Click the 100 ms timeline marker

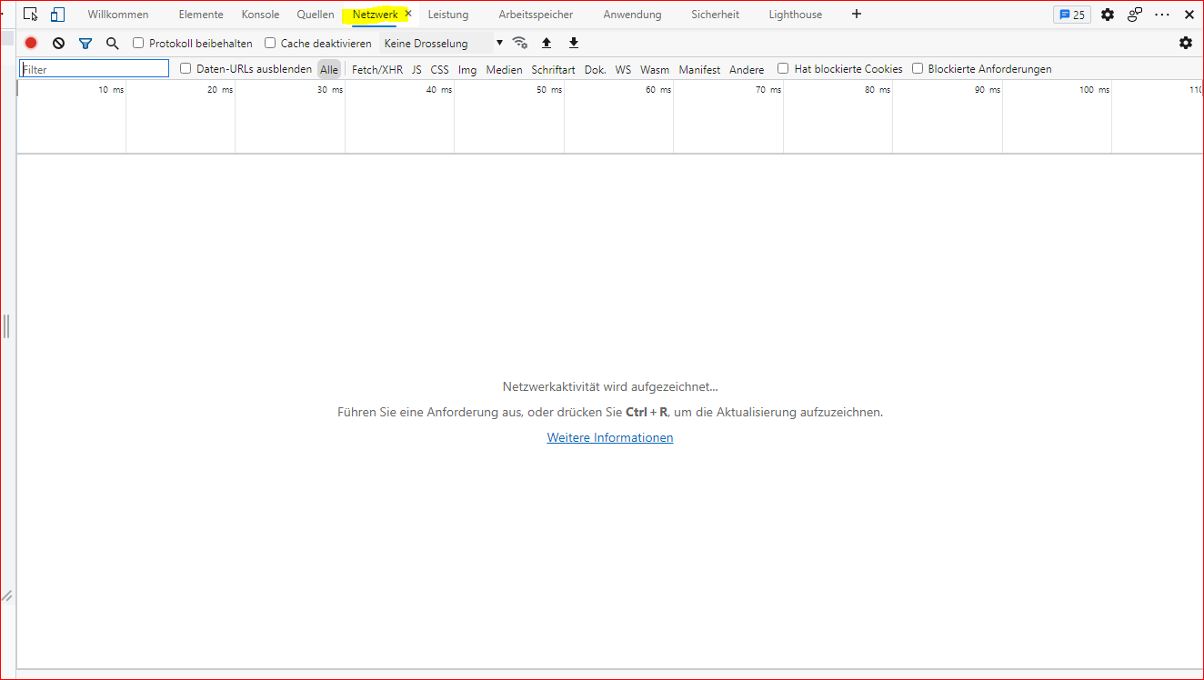(x=1094, y=89)
